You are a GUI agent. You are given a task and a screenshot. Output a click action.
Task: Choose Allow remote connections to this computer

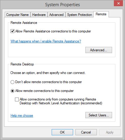pyautogui.click(x=12, y=91)
